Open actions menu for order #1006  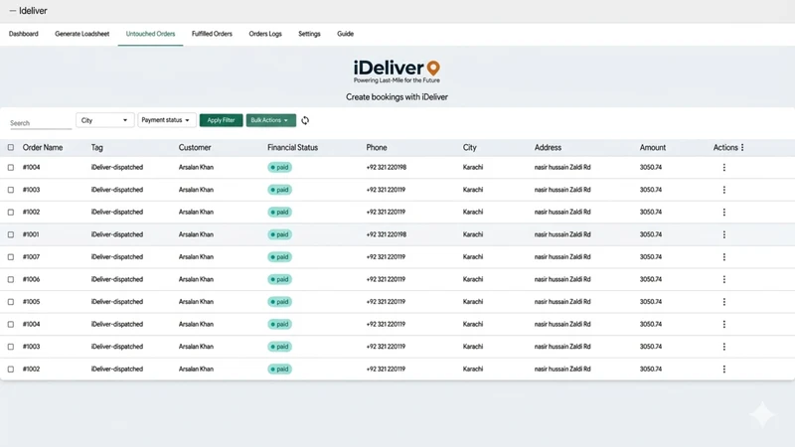tap(724, 279)
